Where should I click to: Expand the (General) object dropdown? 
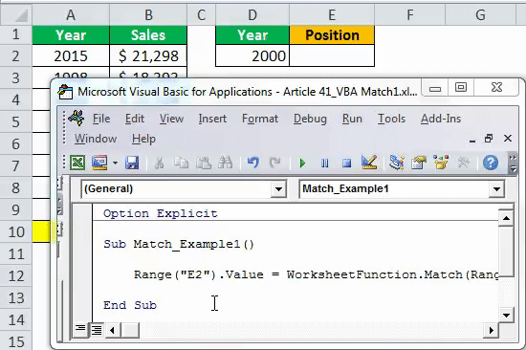(278, 189)
